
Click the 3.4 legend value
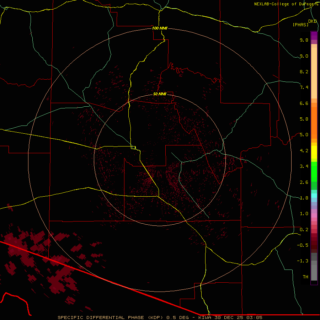click(x=304, y=166)
